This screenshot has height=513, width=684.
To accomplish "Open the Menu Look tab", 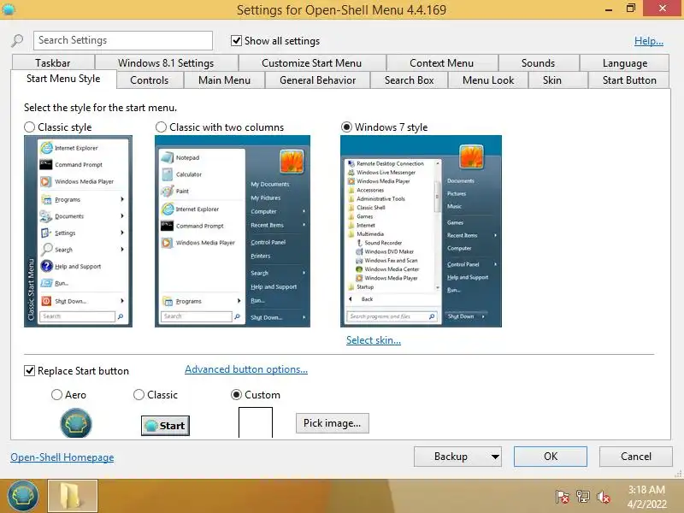I will [x=488, y=80].
